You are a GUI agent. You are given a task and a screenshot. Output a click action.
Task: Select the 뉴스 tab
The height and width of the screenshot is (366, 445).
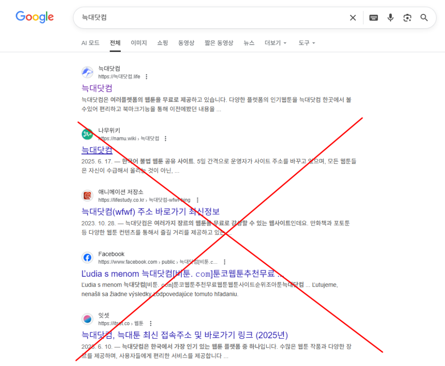pos(249,43)
